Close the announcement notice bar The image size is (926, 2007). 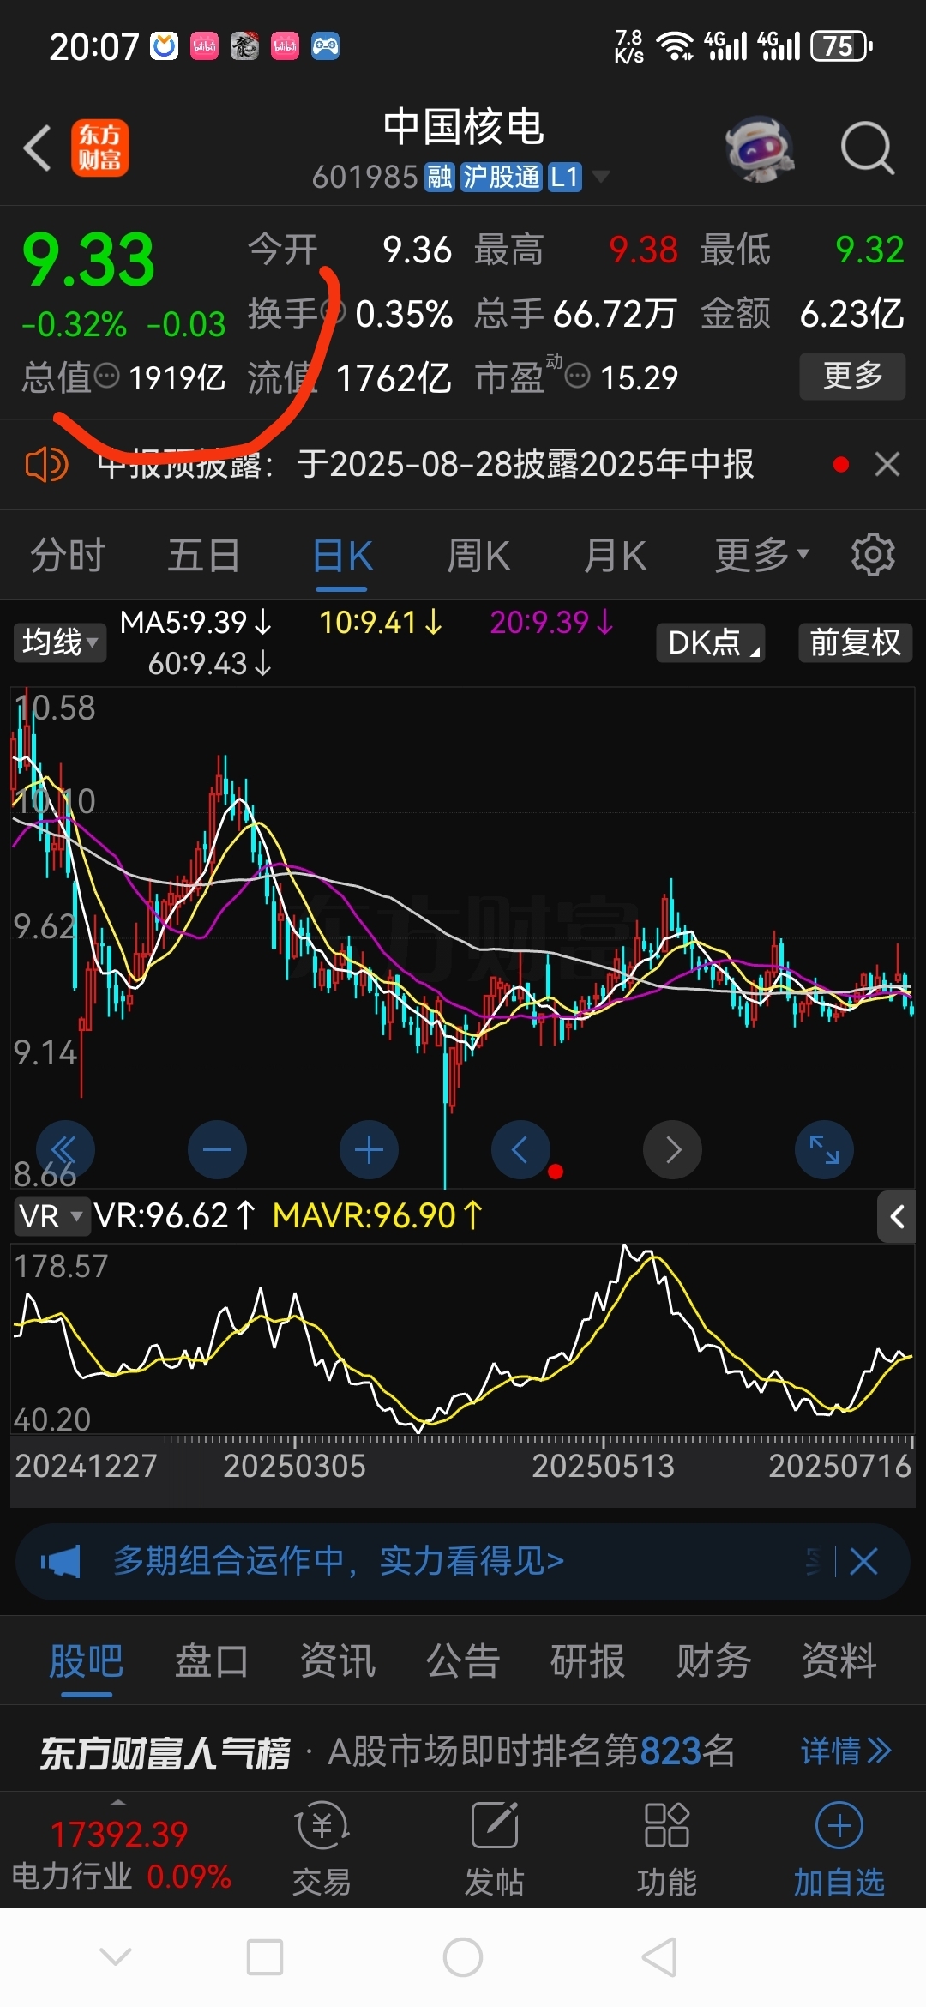click(x=887, y=464)
